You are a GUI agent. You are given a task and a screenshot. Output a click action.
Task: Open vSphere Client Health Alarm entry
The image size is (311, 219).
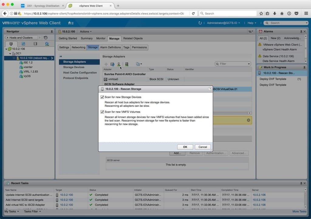point(279,50)
